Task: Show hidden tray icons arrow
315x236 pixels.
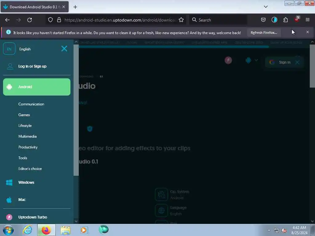Action: (x=269, y=230)
